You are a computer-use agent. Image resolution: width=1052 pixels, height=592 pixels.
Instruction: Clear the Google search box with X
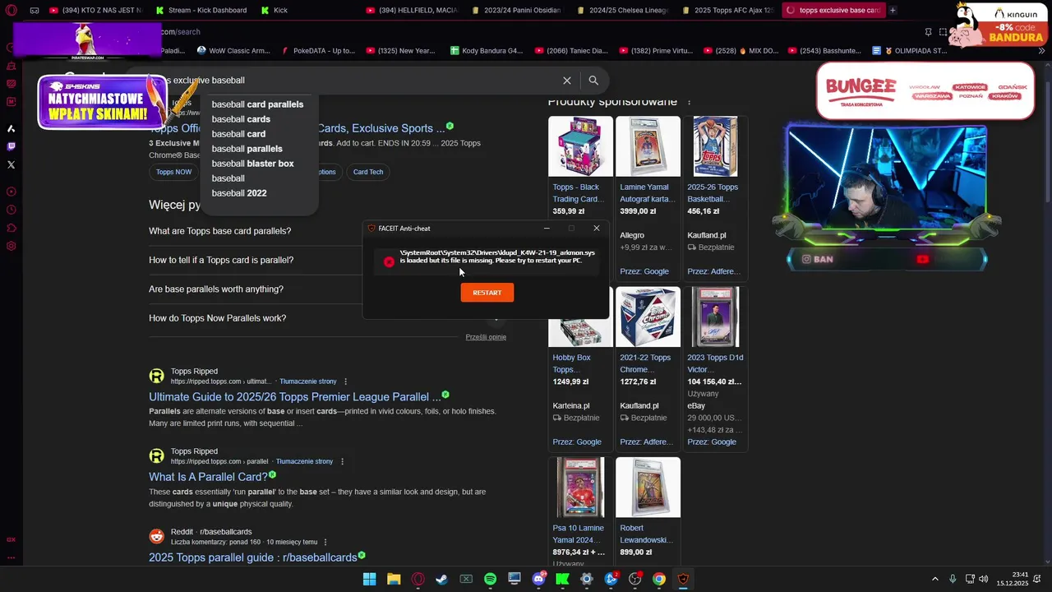coord(566,81)
